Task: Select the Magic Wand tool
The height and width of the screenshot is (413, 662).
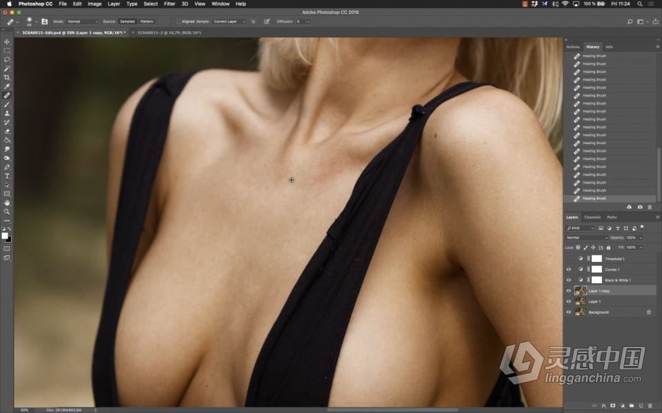Action: [x=7, y=68]
